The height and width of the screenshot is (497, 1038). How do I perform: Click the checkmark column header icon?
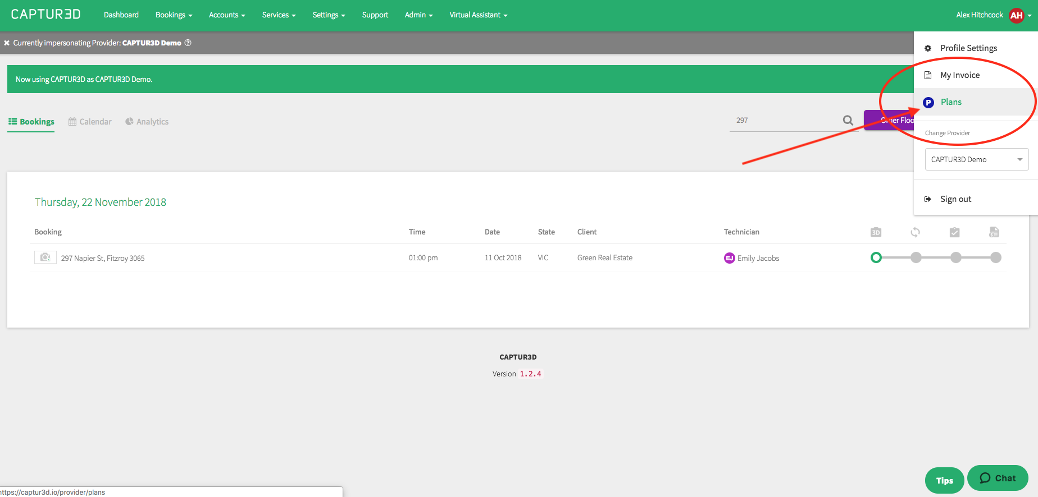coord(955,232)
